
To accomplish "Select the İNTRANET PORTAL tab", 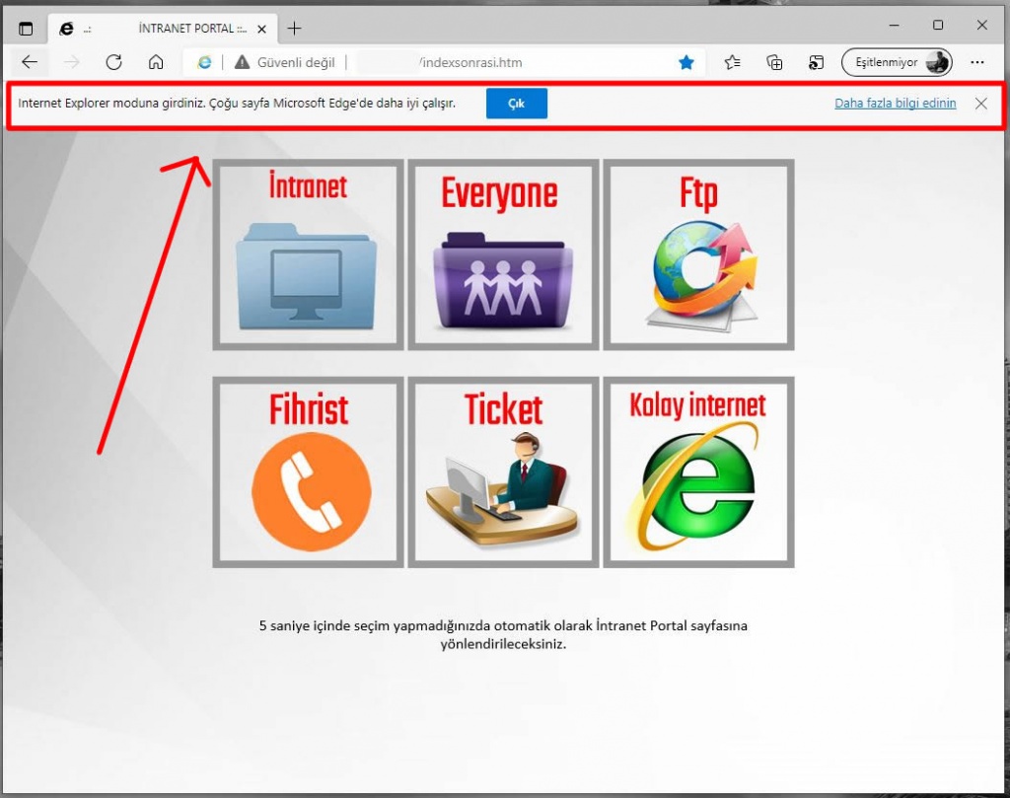I will pos(158,29).
